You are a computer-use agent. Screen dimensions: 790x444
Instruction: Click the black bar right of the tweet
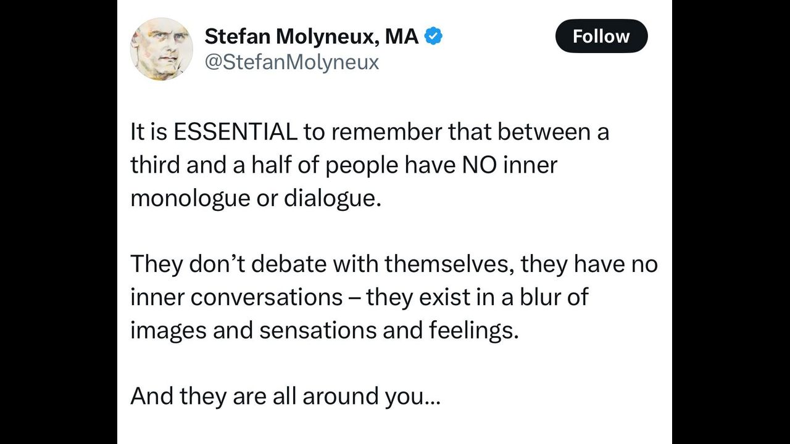click(731, 222)
